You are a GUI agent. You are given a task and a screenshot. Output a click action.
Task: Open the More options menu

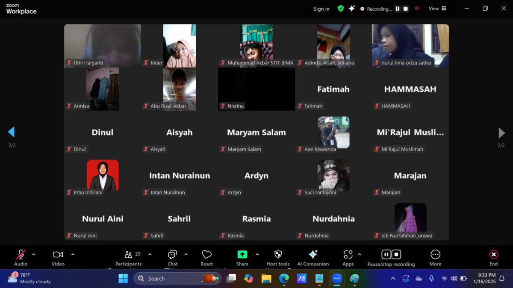pos(435,258)
